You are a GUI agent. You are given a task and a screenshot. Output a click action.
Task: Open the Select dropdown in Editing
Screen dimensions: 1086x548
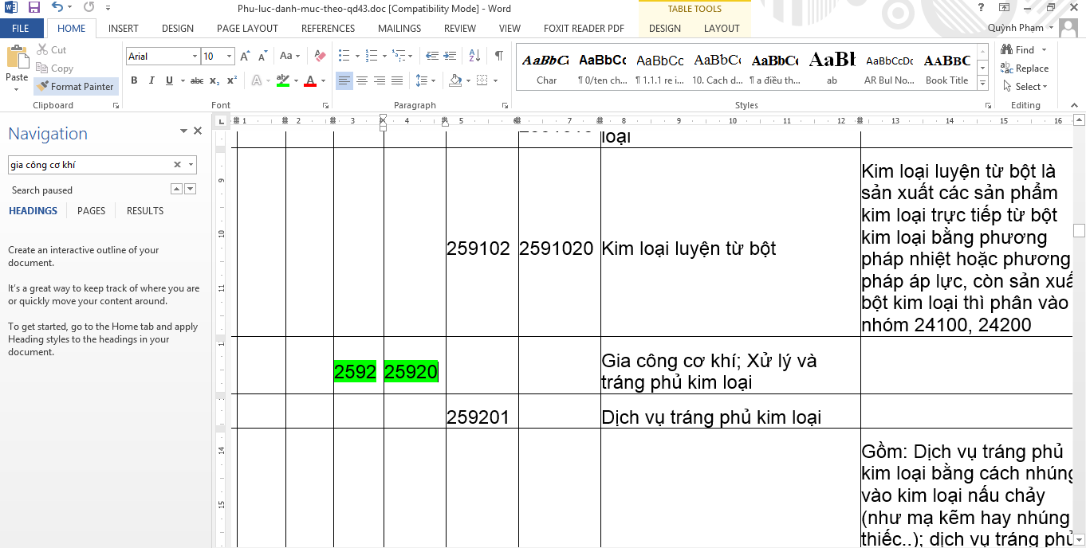click(x=1025, y=87)
